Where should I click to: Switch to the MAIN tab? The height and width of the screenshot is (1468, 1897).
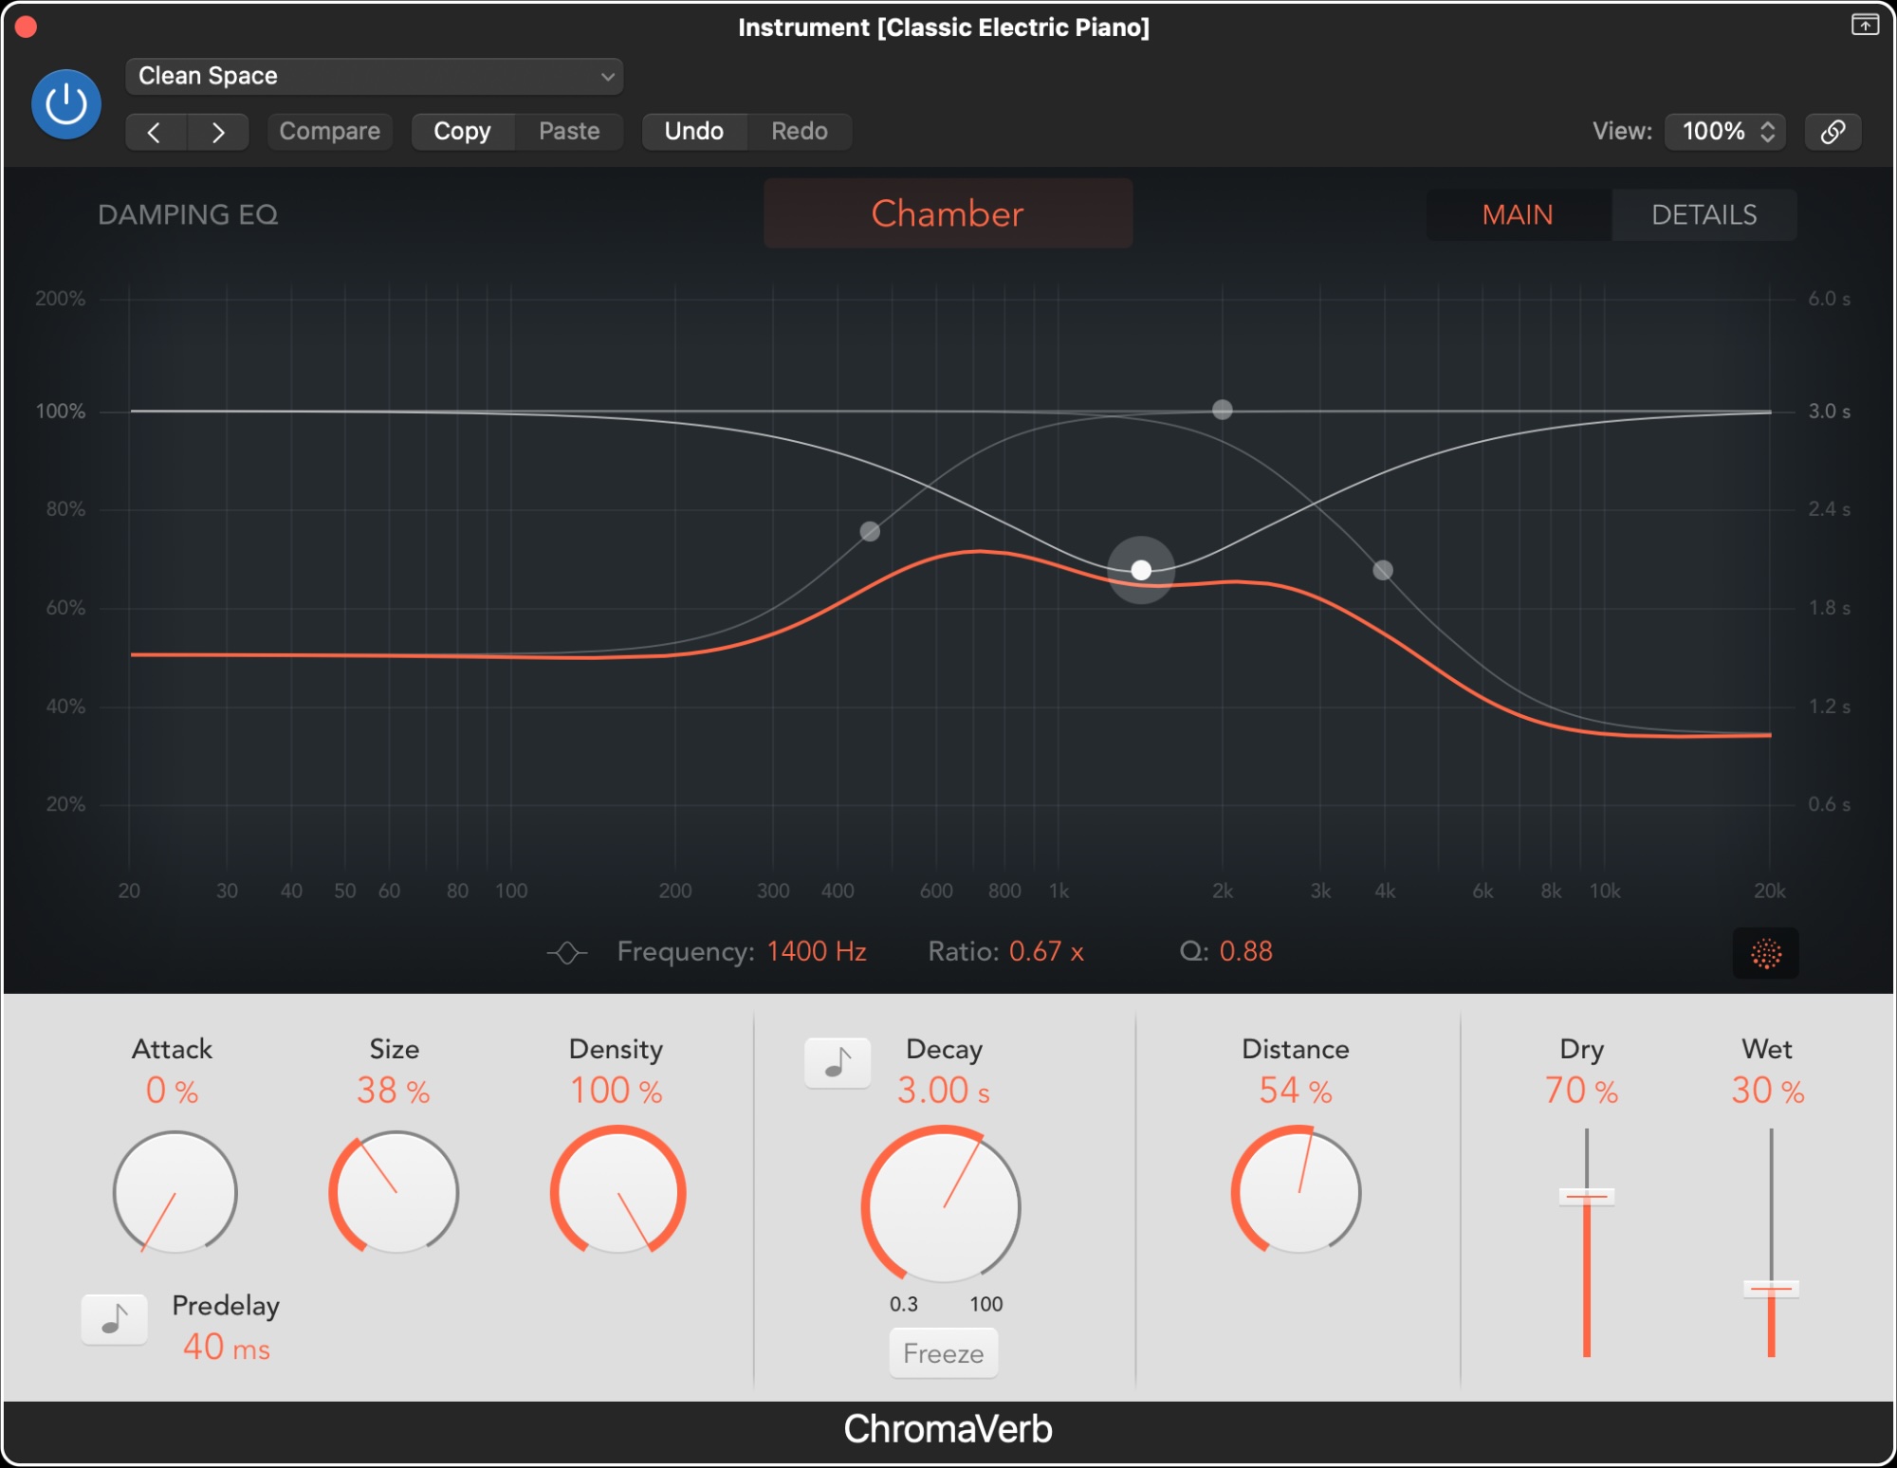click(x=1518, y=215)
